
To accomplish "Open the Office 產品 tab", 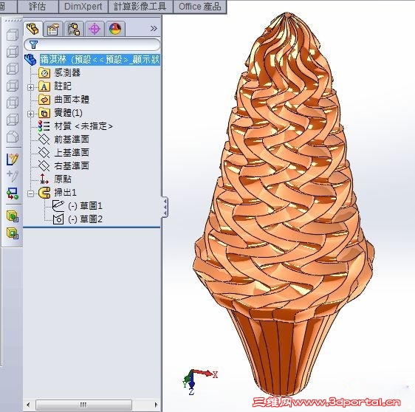I will tap(200, 7).
